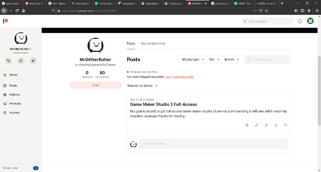The width and height of the screenshot is (321, 172).
Task: Click the large MrGlitterButter profile avatar
Action: coord(95,45)
